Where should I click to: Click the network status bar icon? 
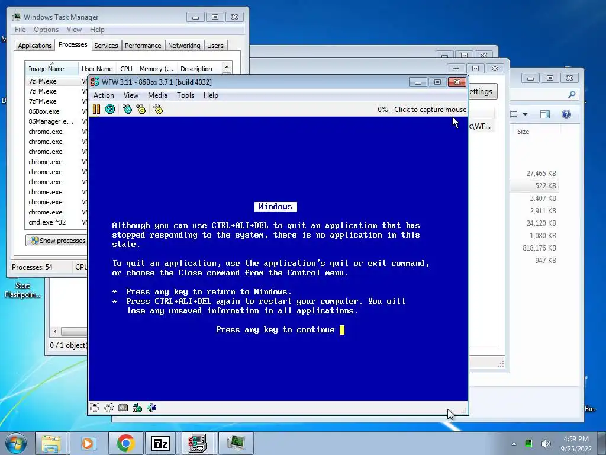[137, 408]
